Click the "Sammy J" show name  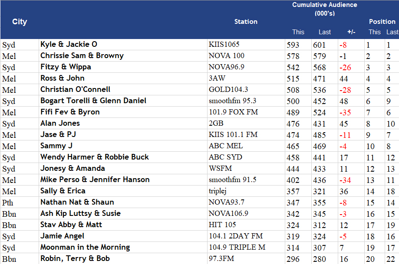[56, 146]
